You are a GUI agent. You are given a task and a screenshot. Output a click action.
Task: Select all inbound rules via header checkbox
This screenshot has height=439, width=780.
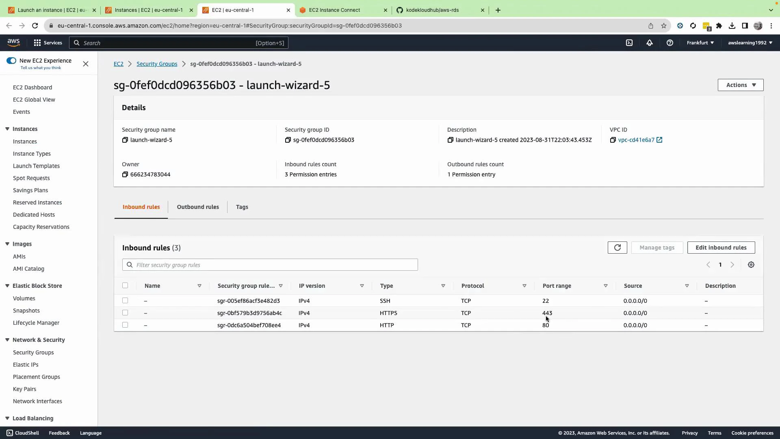125,285
